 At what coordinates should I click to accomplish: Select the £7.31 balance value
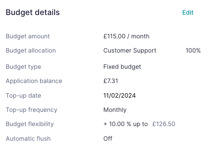[x=111, y=81]
